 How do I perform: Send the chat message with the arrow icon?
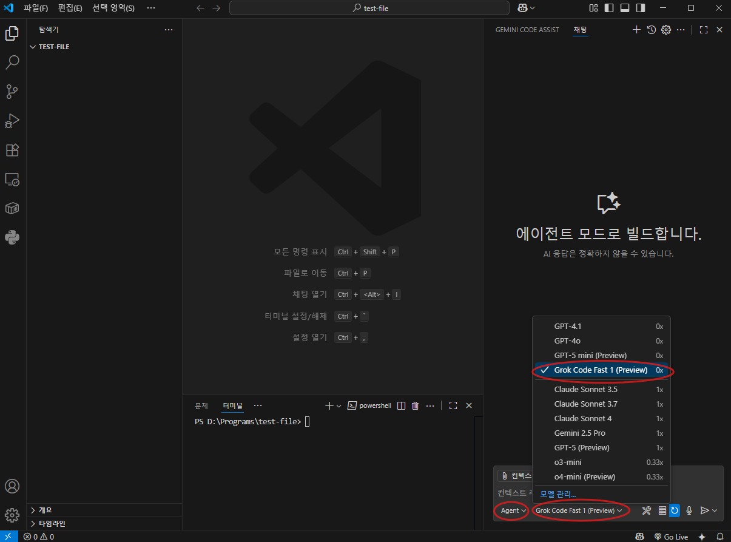pos(704,510)
